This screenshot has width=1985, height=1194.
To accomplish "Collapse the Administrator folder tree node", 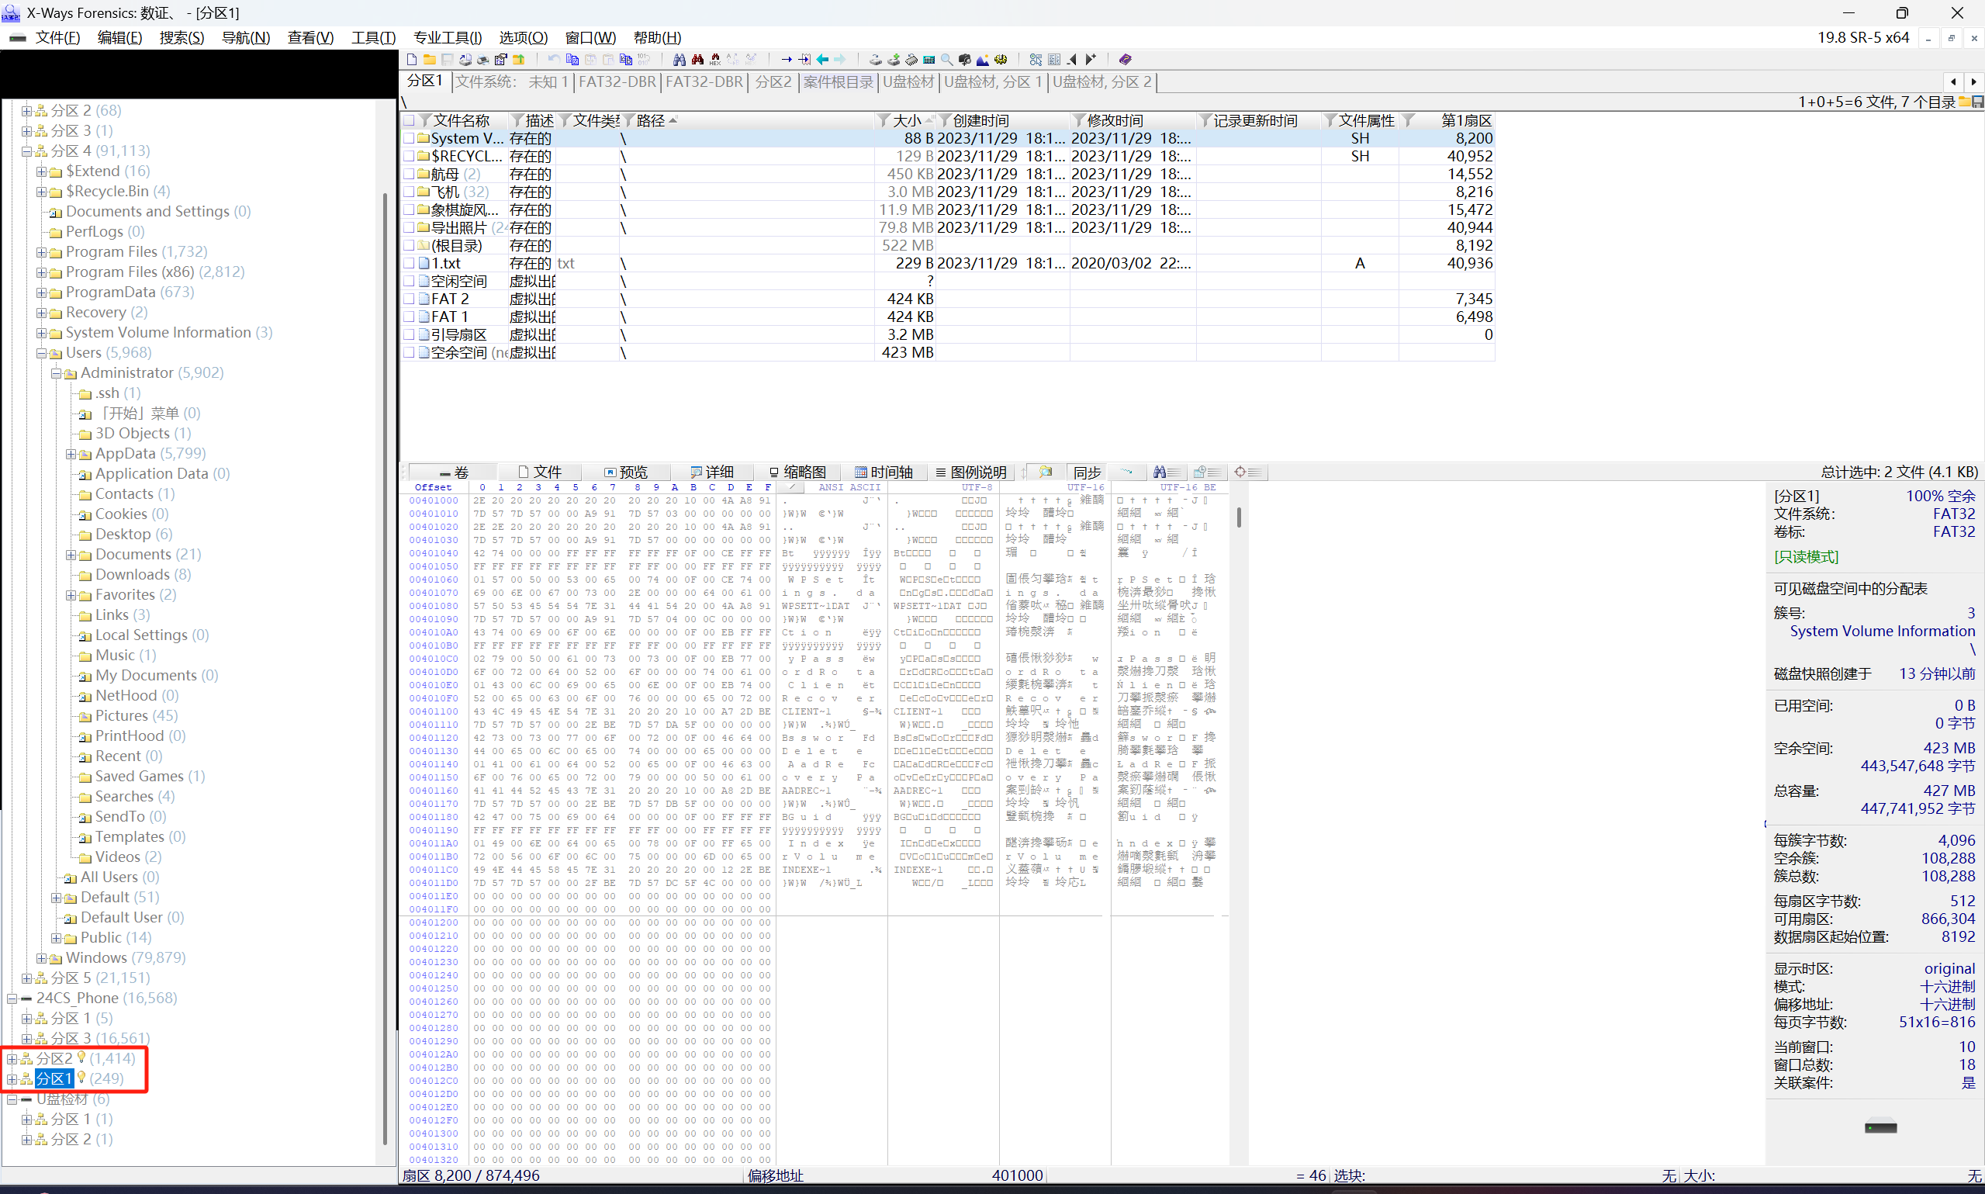I will (57, 373).
